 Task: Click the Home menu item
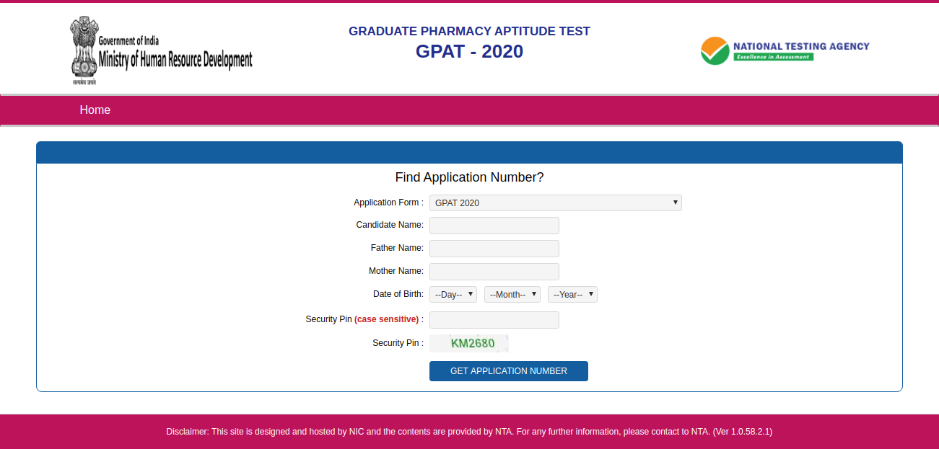coord(95,110)
